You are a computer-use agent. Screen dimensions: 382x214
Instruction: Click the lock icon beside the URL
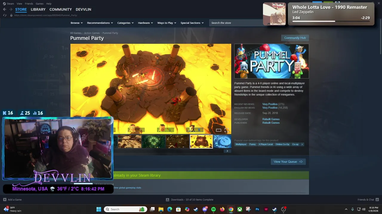(11, 15)
